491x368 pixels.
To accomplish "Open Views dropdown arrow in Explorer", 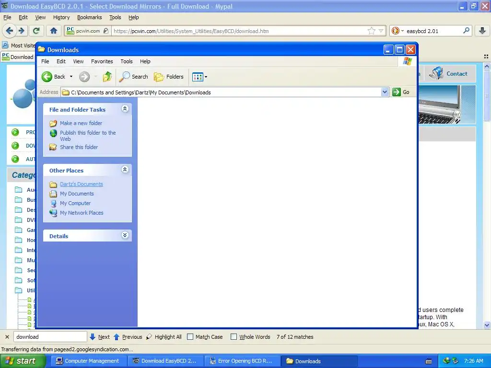I will (x=206, y=77).
